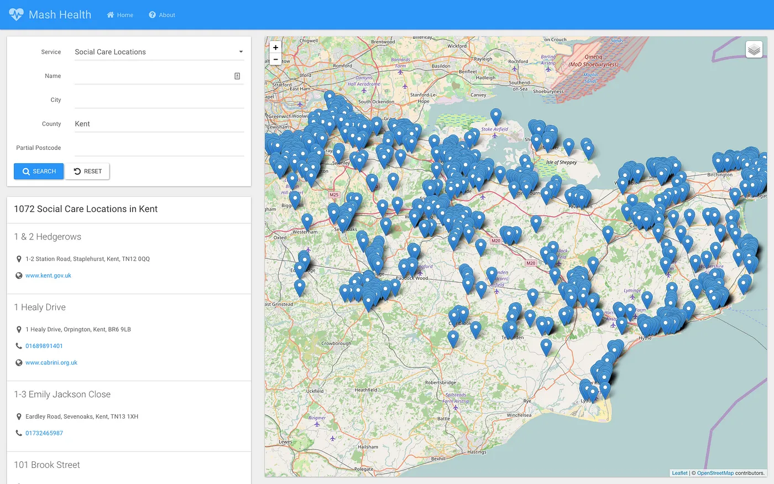Call 01732465987 phone link
774x484 pixels.
[x=44, y=433]
